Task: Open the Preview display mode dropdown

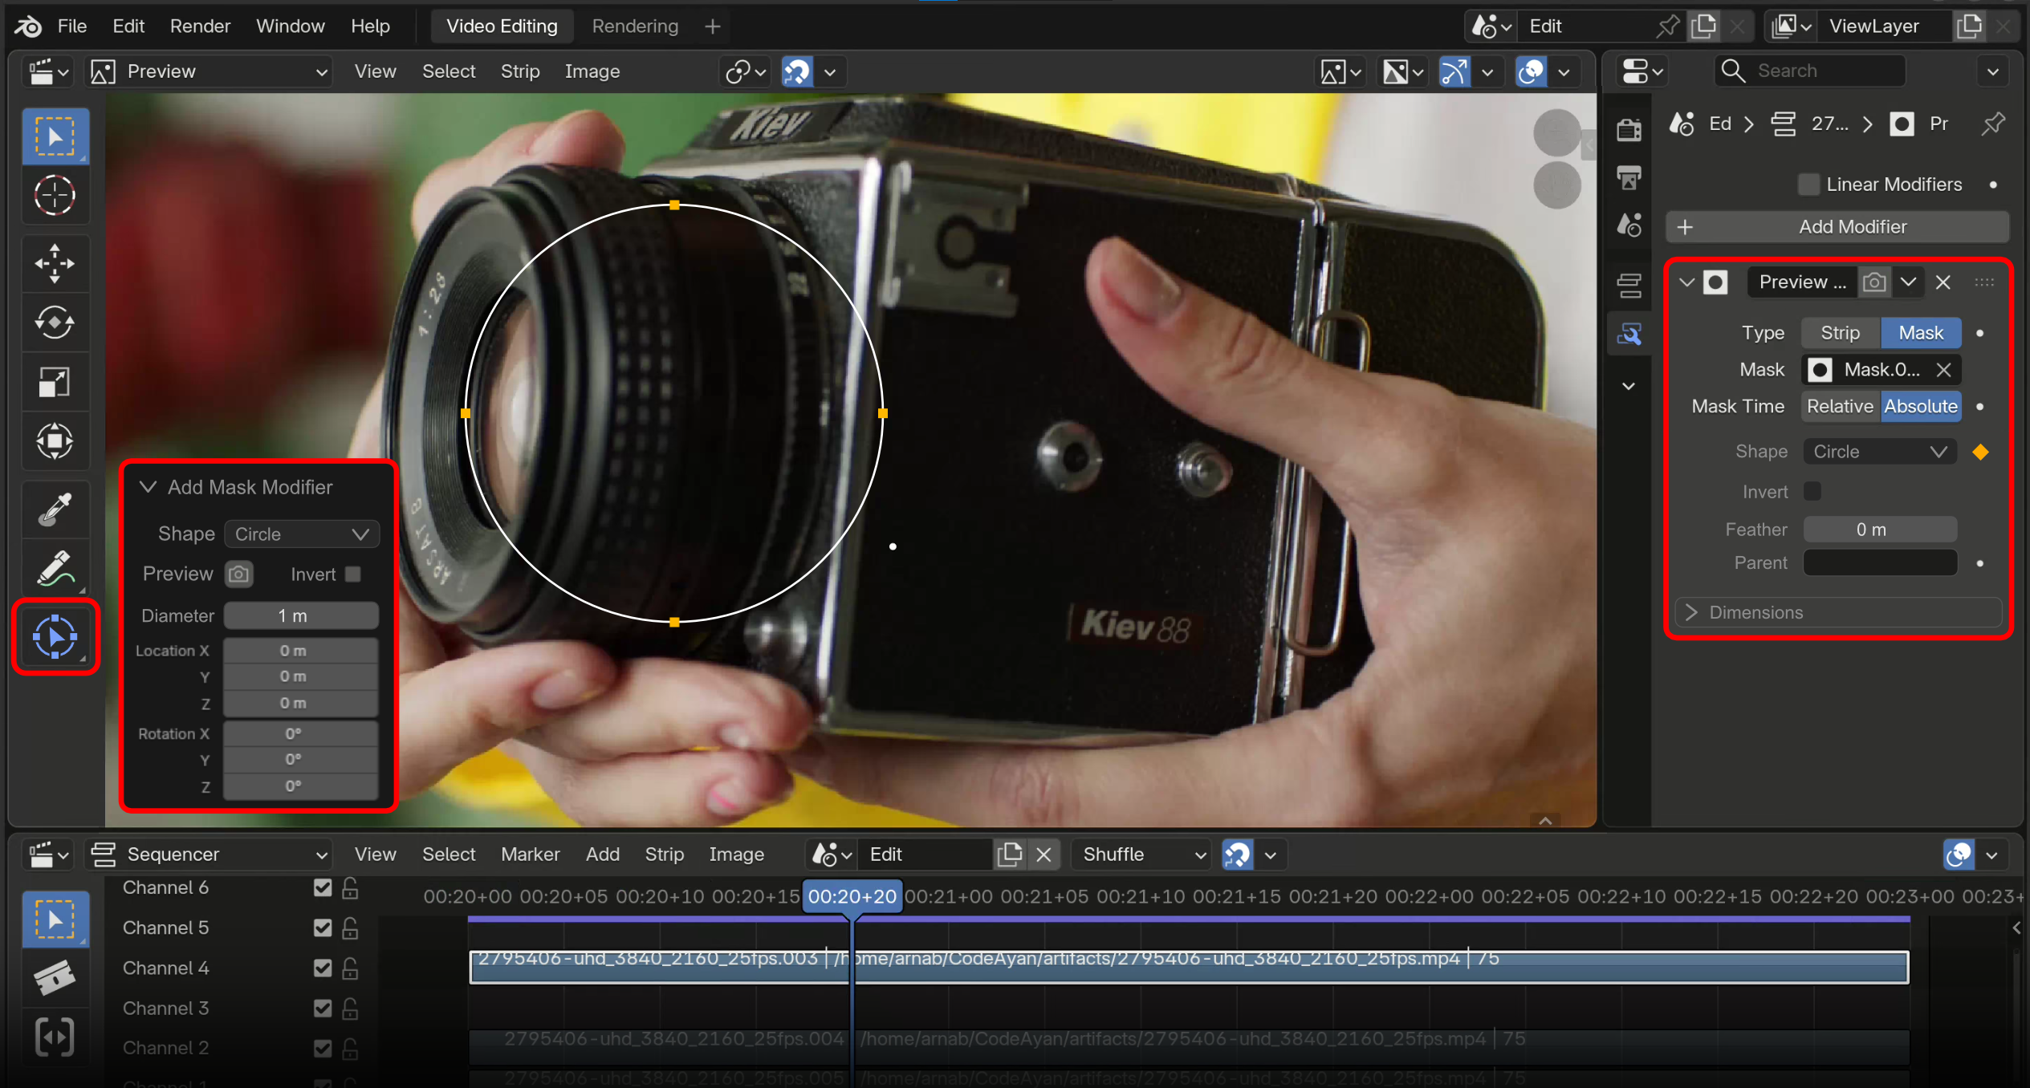Action: pyautogui.click(x=210, y=71)
